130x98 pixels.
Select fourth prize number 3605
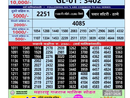111,31
